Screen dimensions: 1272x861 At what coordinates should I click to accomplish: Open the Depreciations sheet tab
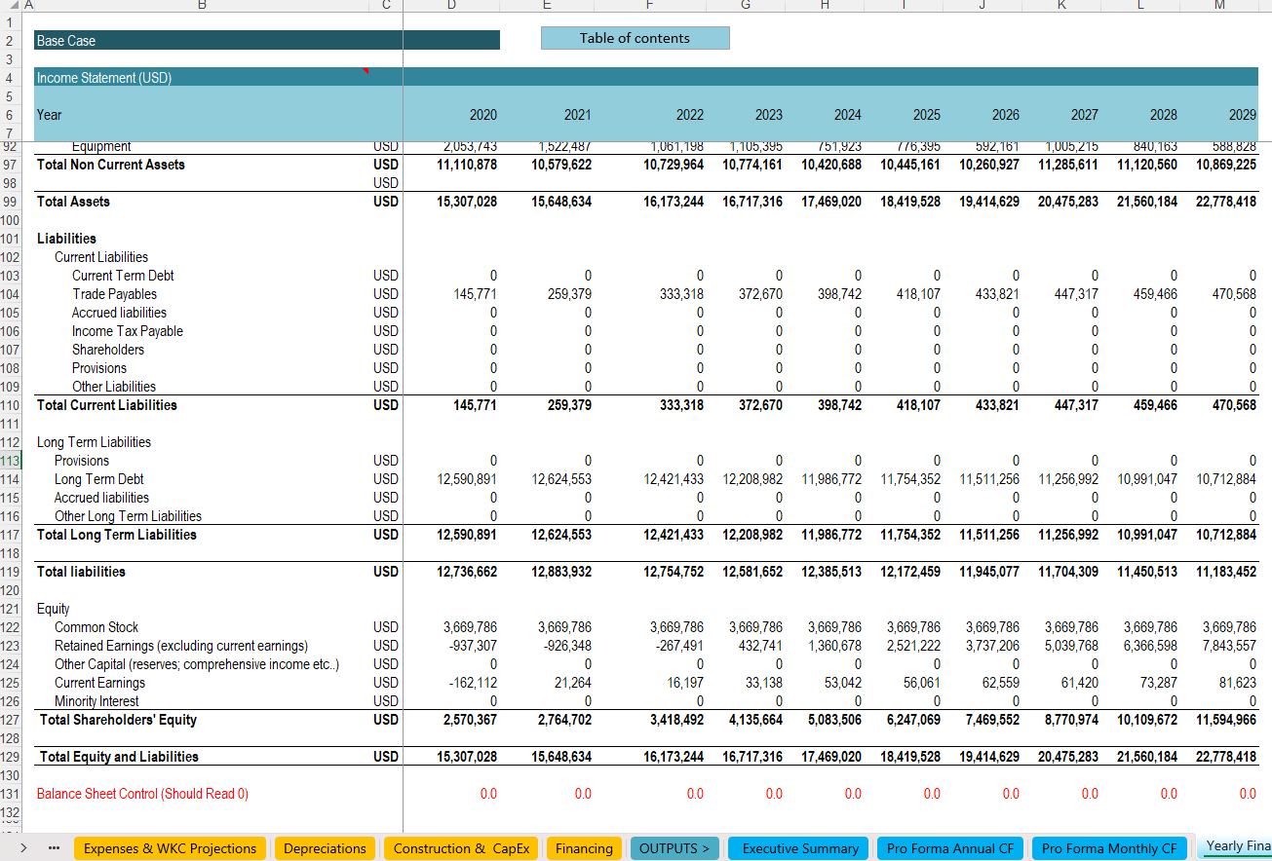[x=325, y=848]
